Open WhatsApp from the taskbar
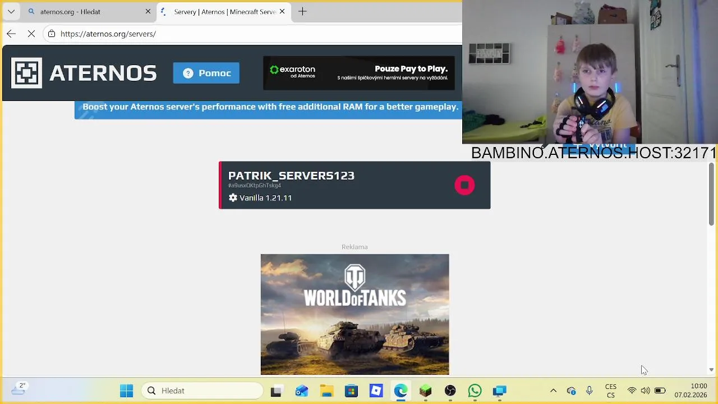Viewport: 718px width, 404px height. [x=475, y=391]
